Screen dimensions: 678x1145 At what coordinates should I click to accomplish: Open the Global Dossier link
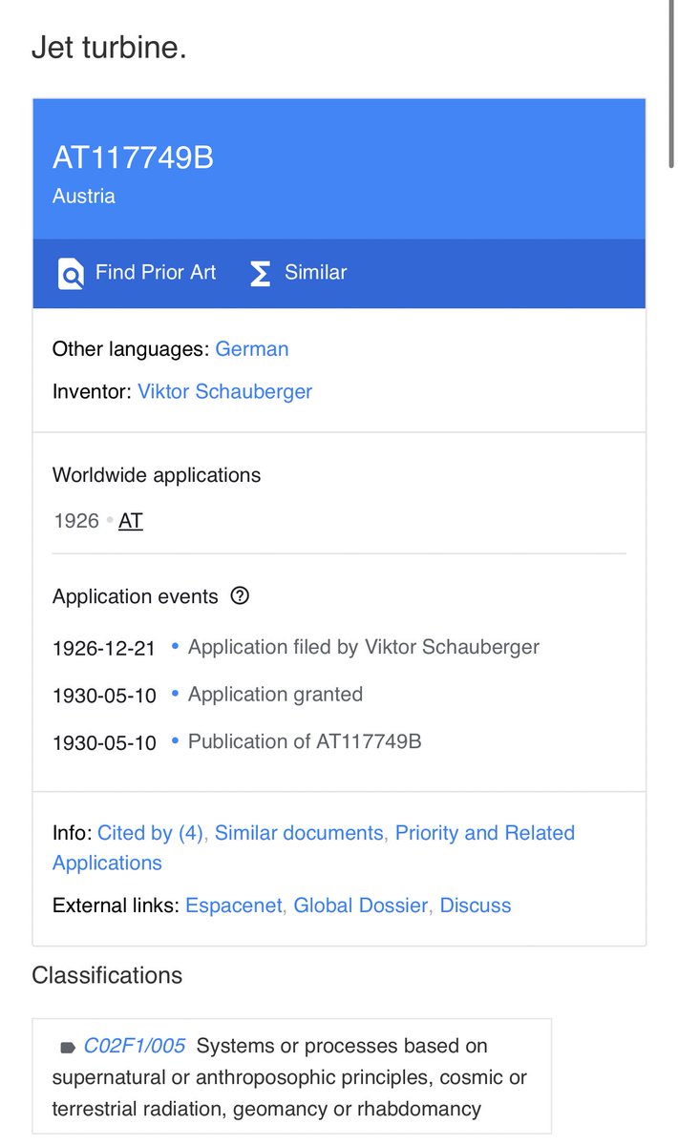360,906
